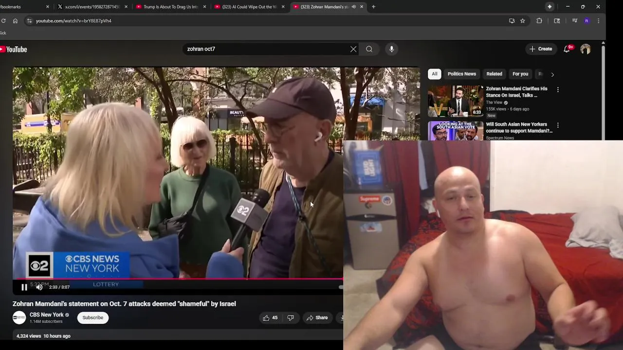Select the 'All' filter chip
Viewport: 623px width, 350px height.
(434, 74)
